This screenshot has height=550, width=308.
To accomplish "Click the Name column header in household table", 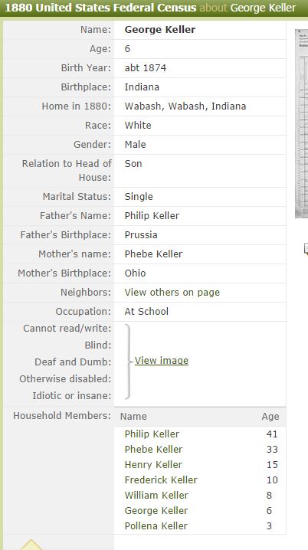I will (133, 417).
